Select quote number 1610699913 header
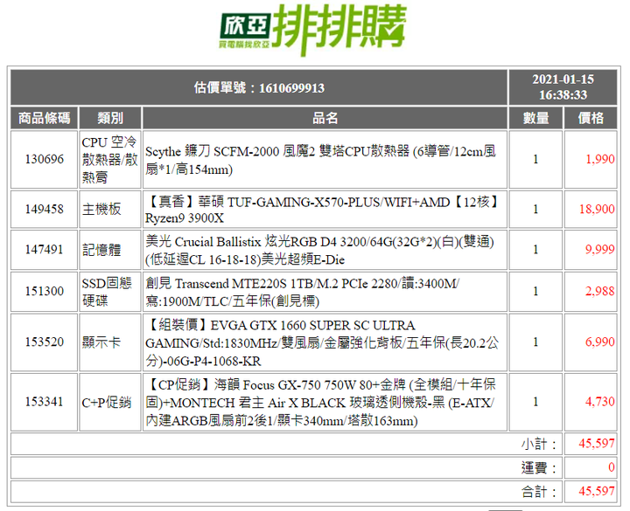 click(x=259, y=87)
